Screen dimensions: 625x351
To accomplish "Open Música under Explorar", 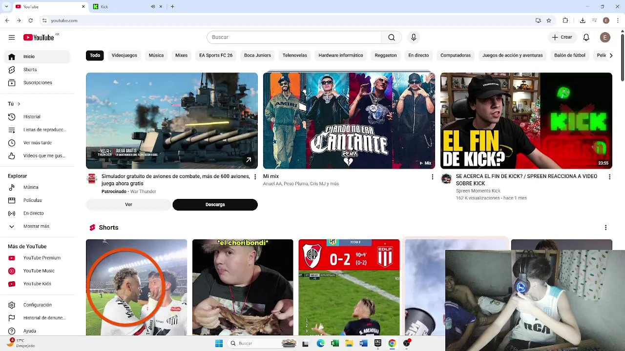I will click(x=37, y=187).
